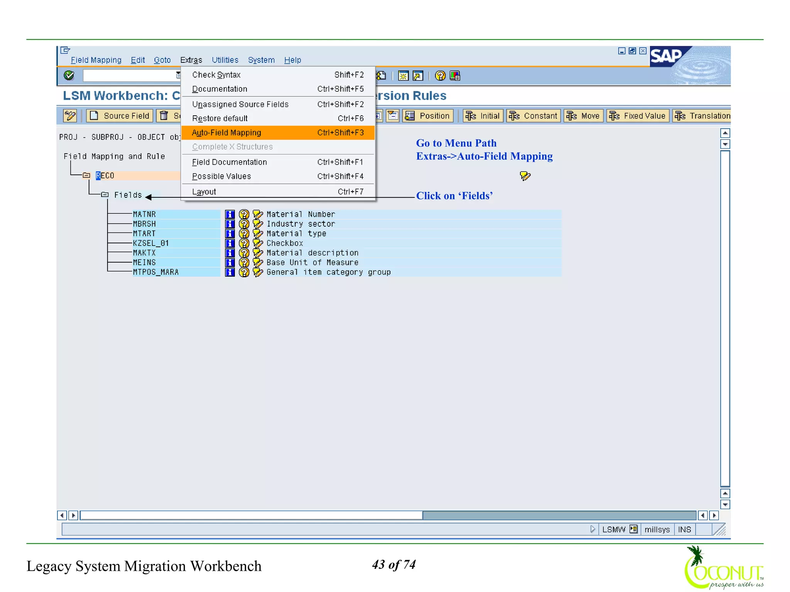The width and height of the screenshot is (790, 592).
Task: Open the Help menu
Action: 292,60
